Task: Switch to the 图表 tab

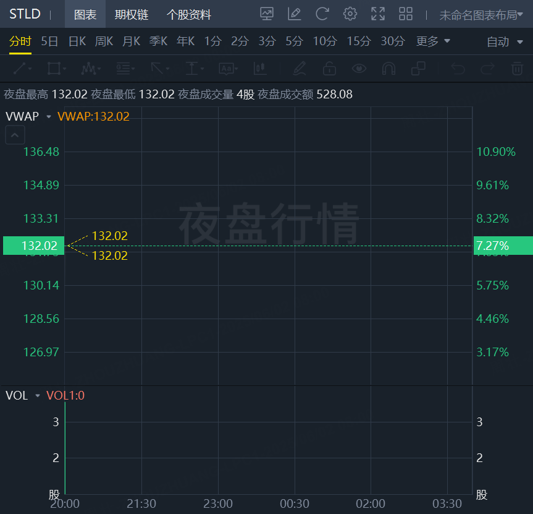Action: pos(85,14)
